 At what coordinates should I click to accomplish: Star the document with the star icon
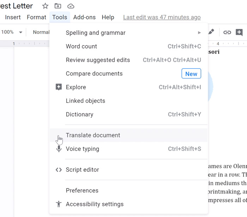tap(45, 6)
